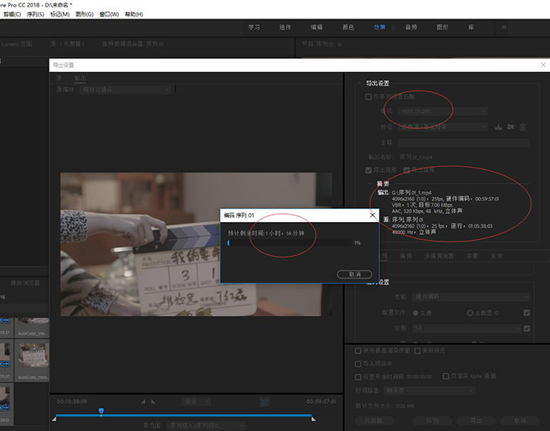
Task: Open the 窗口(W) menu
Action: click(109, 15)
